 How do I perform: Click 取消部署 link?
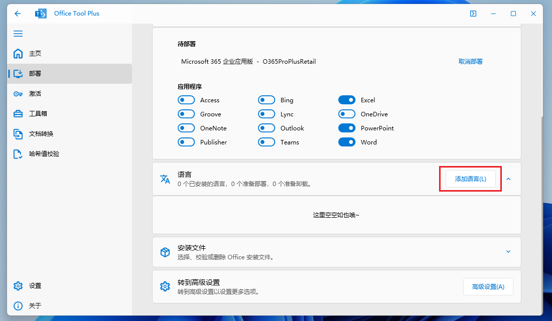pyautogui.click(x=470, y=62)
